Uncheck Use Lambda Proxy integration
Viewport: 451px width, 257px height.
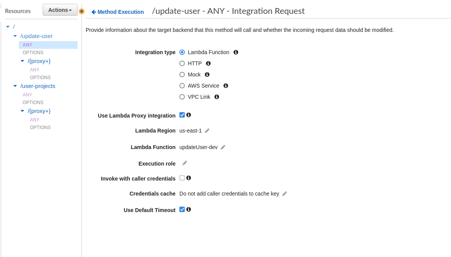pos(182,114)
